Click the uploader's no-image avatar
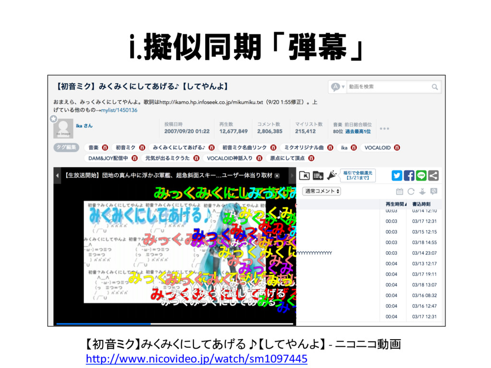 pos(63,128)
